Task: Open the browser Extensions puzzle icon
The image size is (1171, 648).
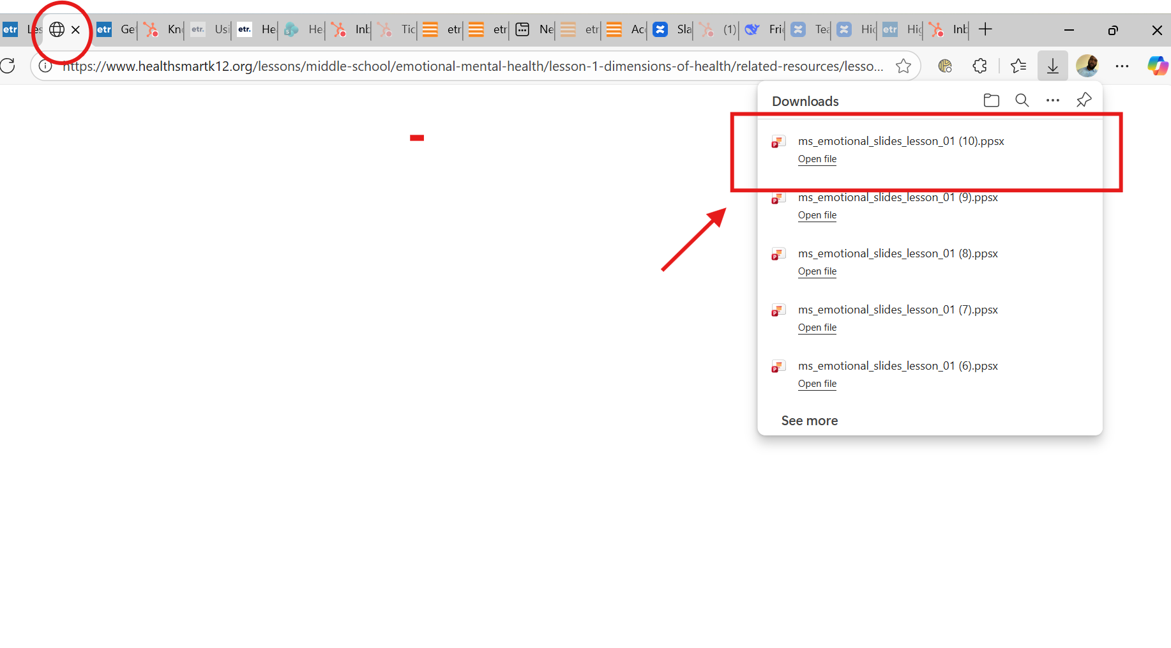Action: pyautogui.click(x=979, y=66)
